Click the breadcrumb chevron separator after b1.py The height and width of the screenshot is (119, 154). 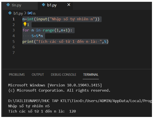point(25,13)
